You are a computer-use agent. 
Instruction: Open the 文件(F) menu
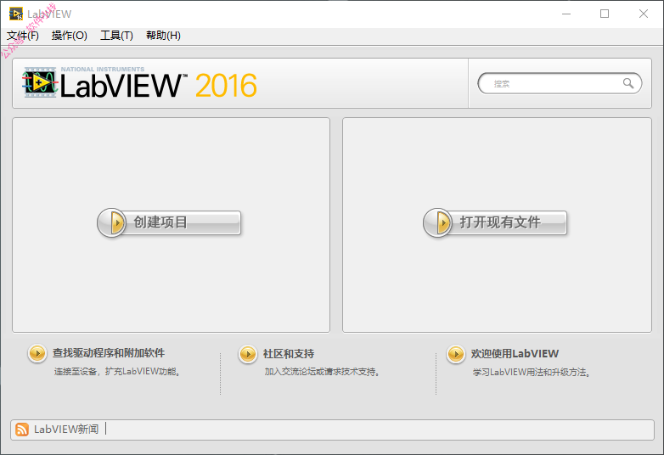pos(23,36)
